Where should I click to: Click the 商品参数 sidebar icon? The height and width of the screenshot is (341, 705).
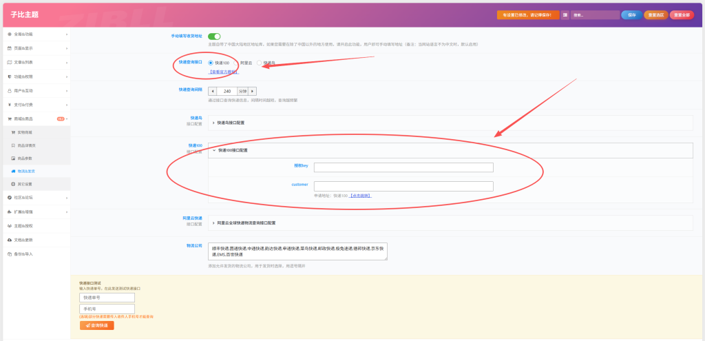(x=13, y=158)
